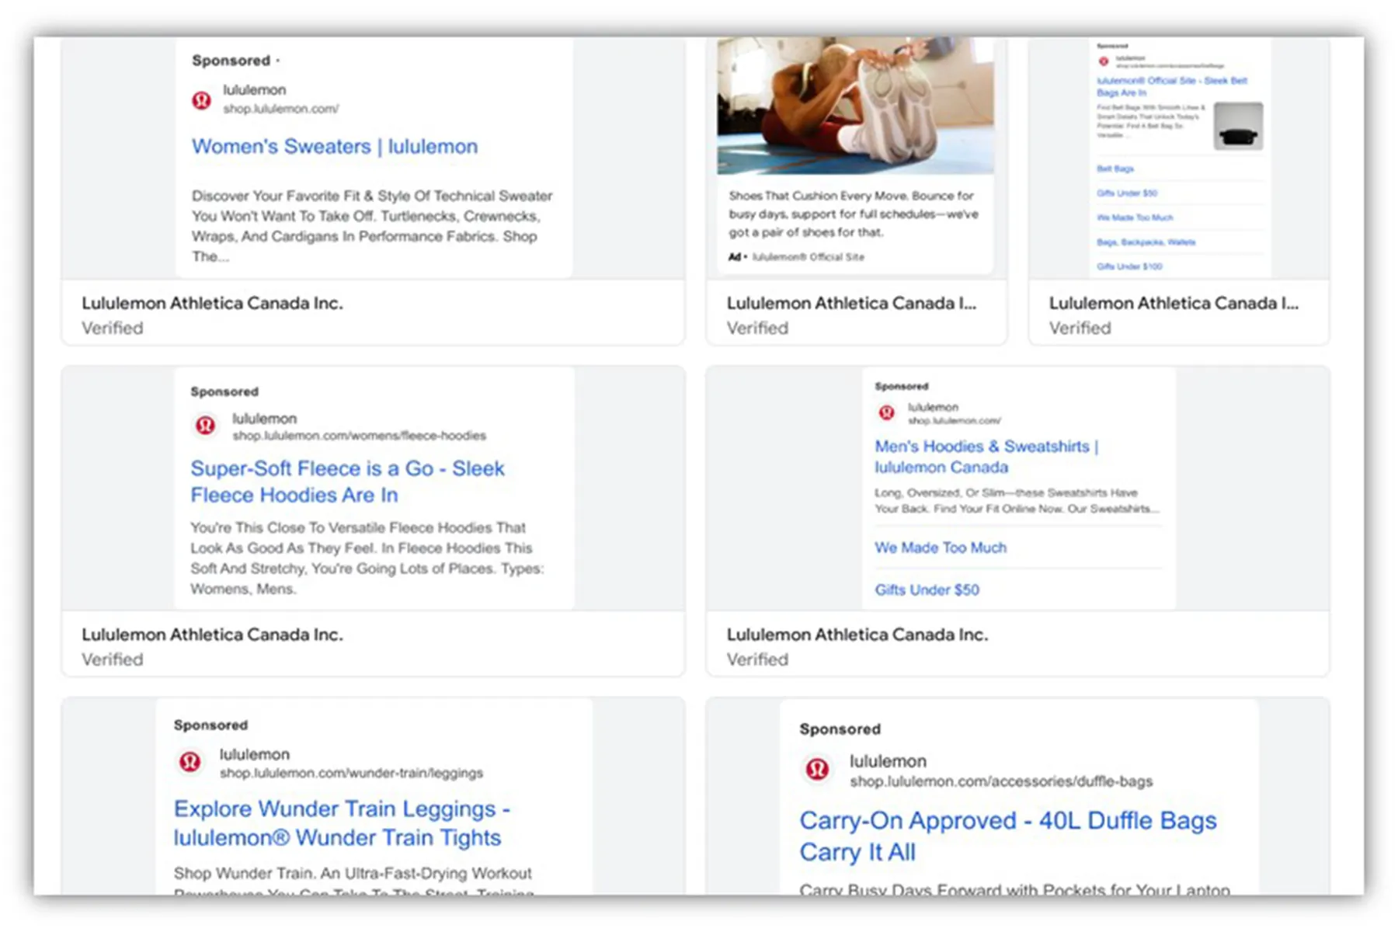Click shop.lululemon.com/wunder-train/leggings URL
1398x932 pixels.
pos(351,773)
